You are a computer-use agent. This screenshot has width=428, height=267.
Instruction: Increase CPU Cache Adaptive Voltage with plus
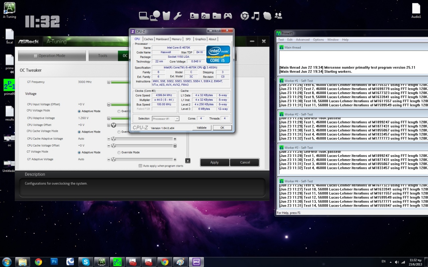[175, 139]
